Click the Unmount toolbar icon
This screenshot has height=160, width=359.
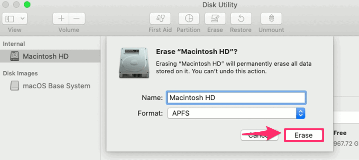tap(271, 18)
